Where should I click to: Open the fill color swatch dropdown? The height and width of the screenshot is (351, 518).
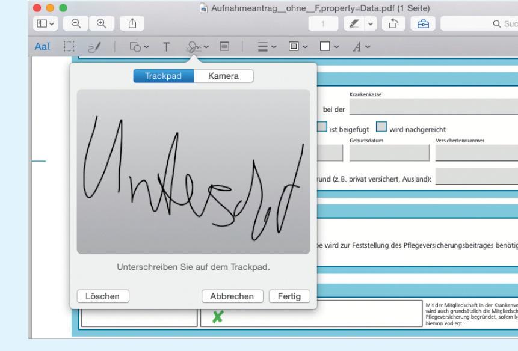coord(329,46)
